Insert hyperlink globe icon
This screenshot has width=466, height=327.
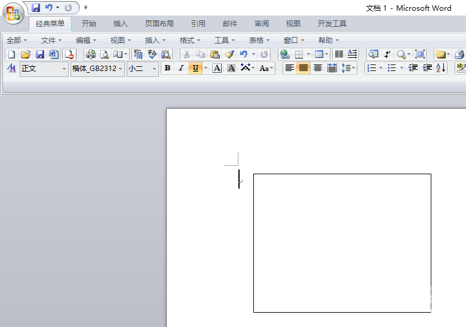point(285,54)
